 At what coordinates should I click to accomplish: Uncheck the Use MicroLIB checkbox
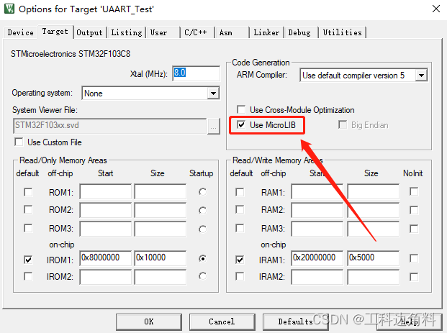tap(241, 124)
